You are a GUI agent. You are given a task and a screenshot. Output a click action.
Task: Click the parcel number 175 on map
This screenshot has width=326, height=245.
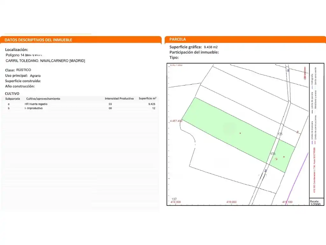coord(280,134)
